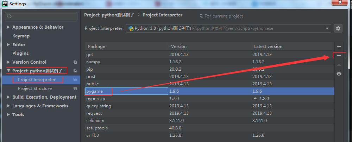Click the PyCharm icon in title bar

[5, 3]
